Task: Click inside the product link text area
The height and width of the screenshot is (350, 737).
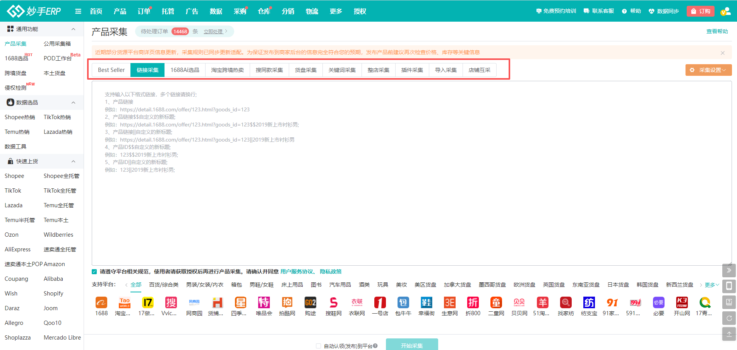Action: (x=411, y=173)
